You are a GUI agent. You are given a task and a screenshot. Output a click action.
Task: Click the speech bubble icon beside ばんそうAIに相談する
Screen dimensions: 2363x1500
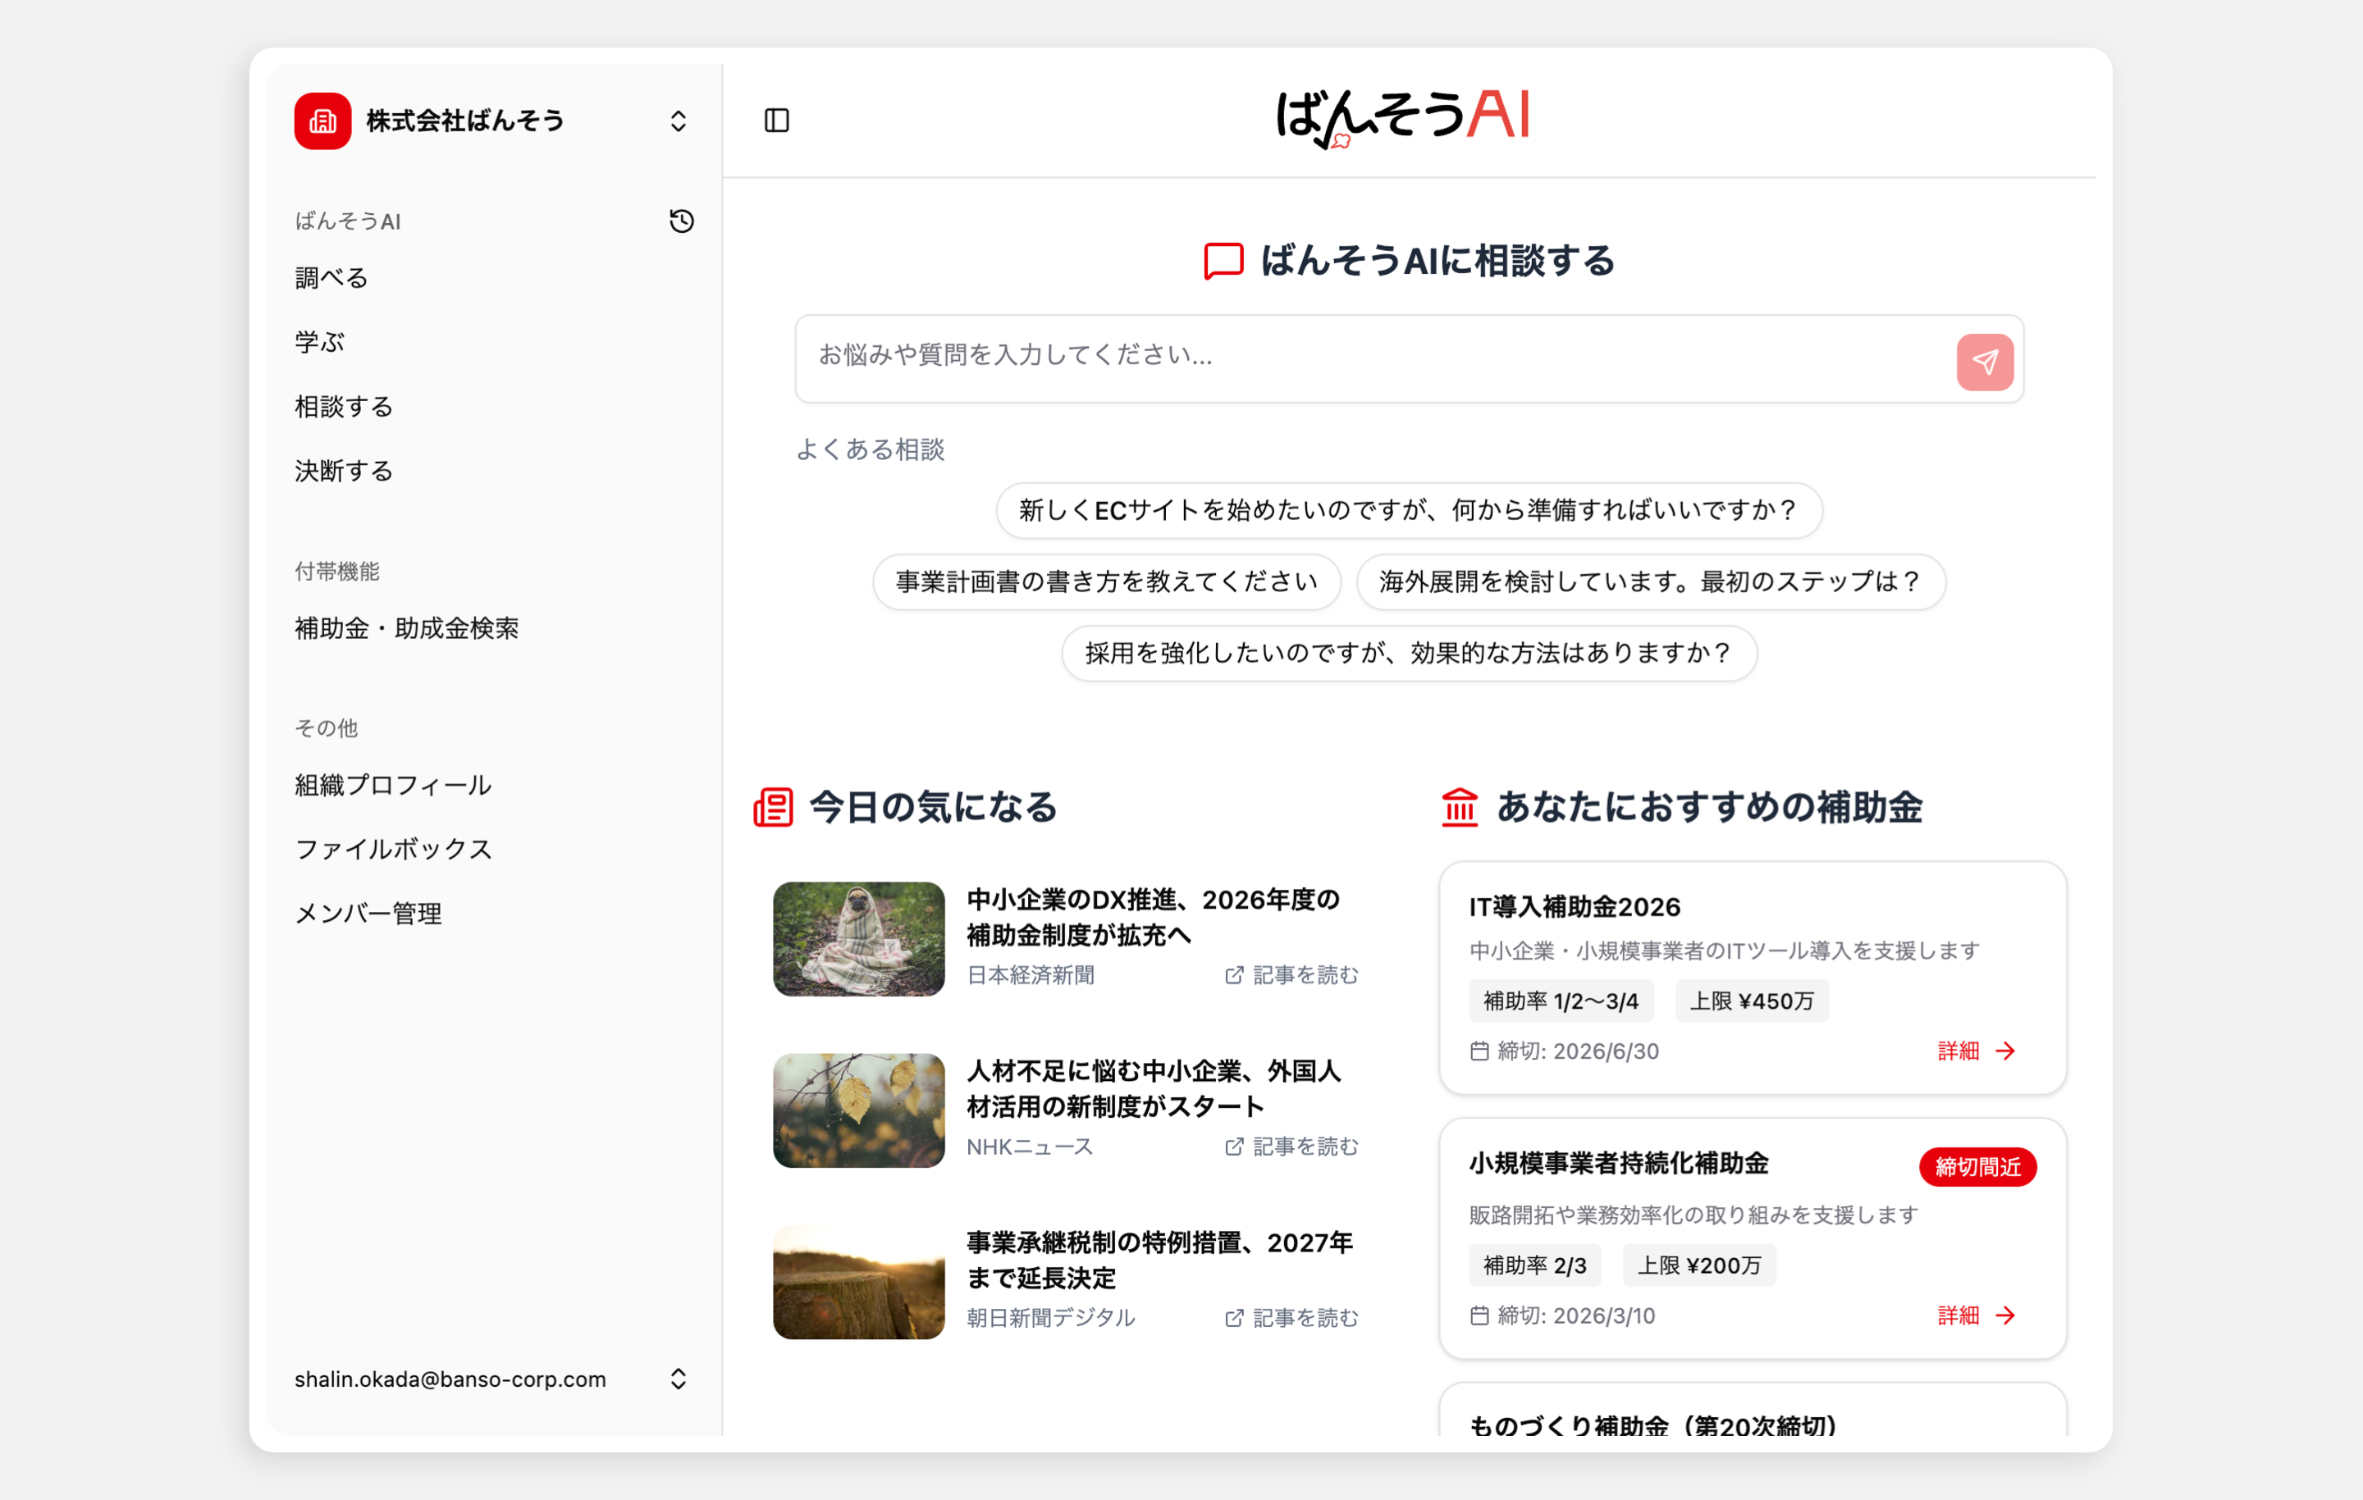[1223, 261]
